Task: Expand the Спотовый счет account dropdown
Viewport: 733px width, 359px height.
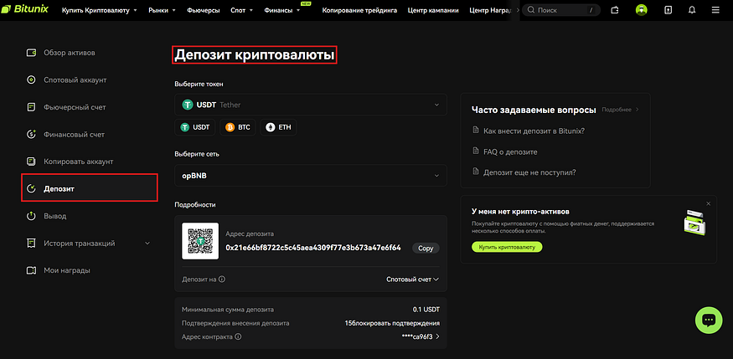Action: 412,280
